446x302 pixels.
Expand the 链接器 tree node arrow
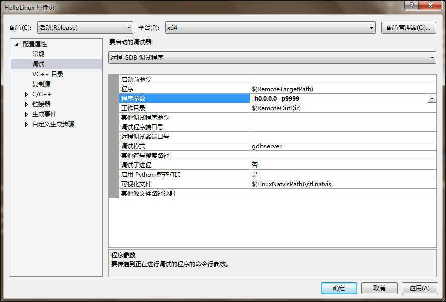(26, 104)
